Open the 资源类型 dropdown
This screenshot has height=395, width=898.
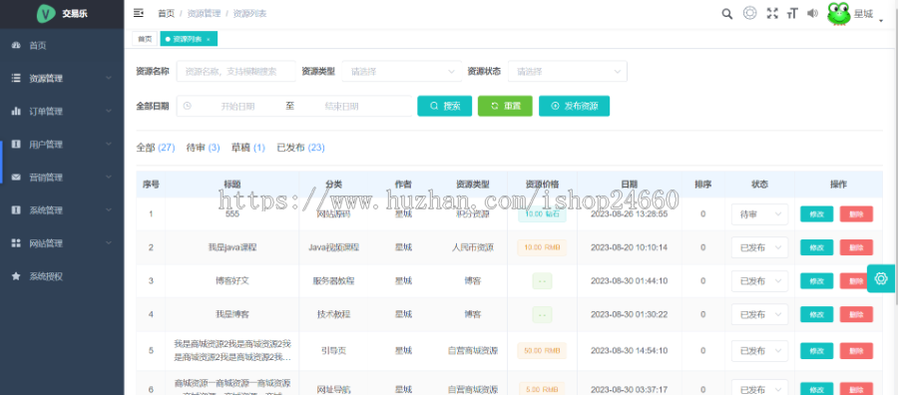401,72
